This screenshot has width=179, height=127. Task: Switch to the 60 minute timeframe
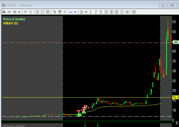[x=117, y=12]
